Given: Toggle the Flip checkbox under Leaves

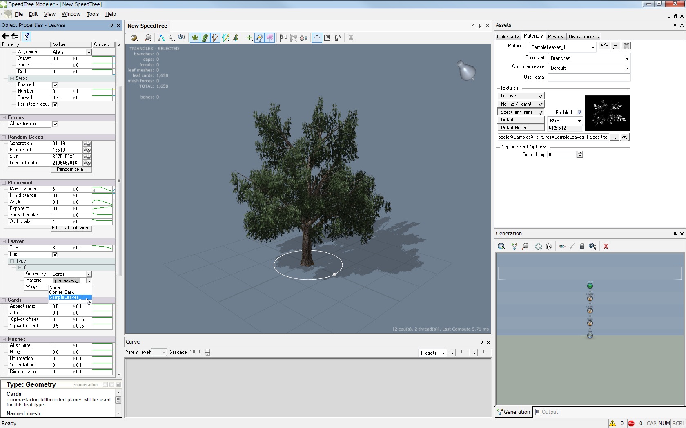Looking at the screenshot, I should [x=55, y=254].
